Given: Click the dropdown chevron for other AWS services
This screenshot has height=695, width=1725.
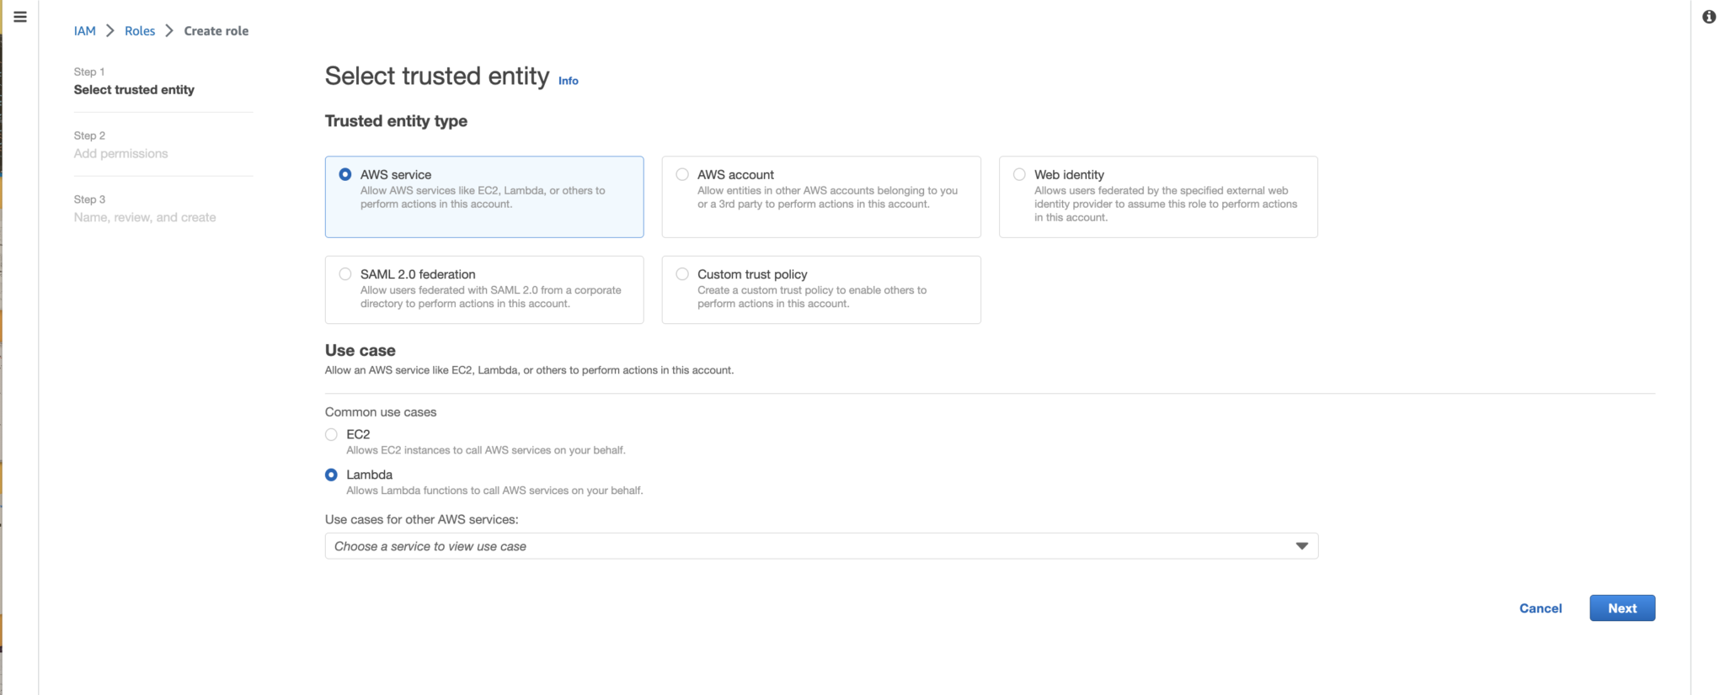Looking at the screenshot, I should coord(1300,545).
